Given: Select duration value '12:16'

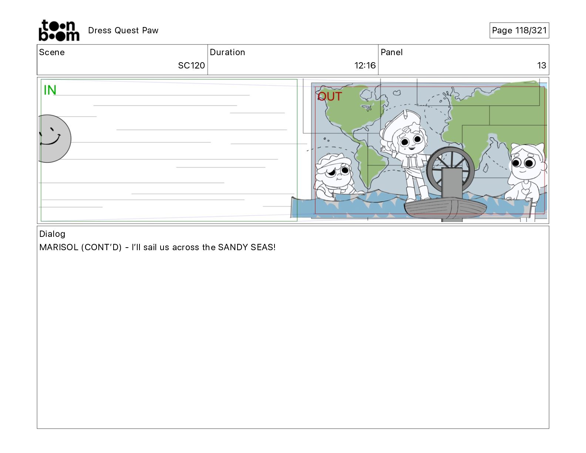Looking at the screenshot, I should coord(365,66).
